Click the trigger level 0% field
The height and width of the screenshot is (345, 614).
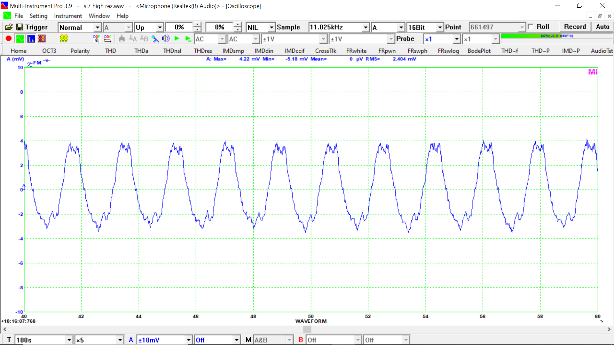pos(179,27)
